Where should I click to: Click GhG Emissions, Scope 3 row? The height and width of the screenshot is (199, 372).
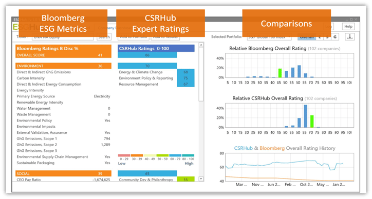[63, 150]
